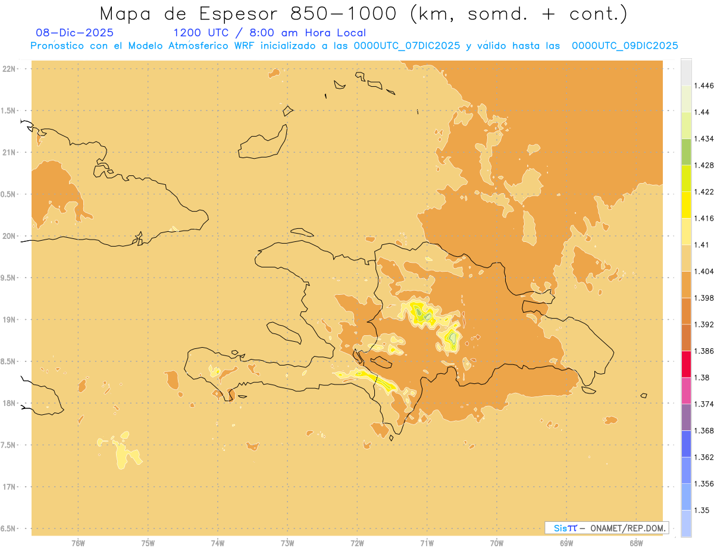
Task: Click the 22N latitude tick label
Action: (x=9, y=69)
